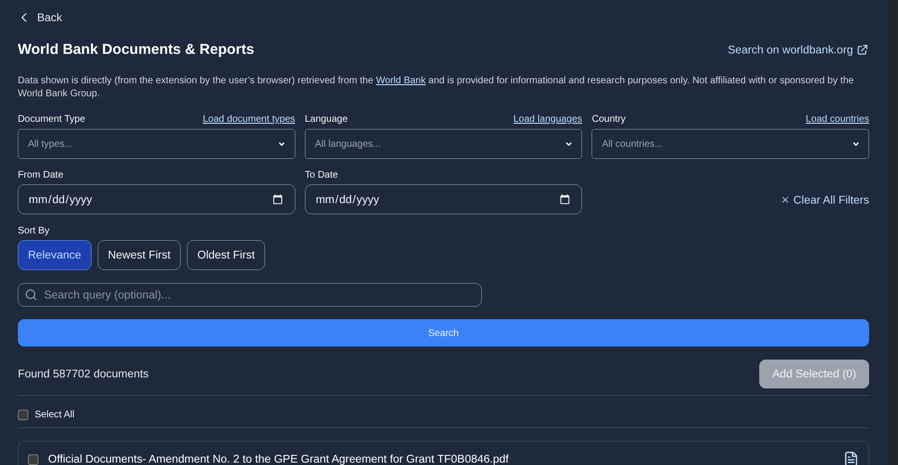Sort results by Relevance

54,255
